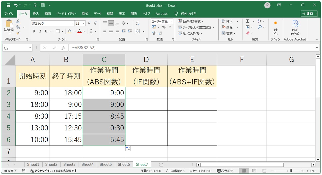The image size is (322, 175).
Task: Click the 共有 share button
Action: (309, 14)
